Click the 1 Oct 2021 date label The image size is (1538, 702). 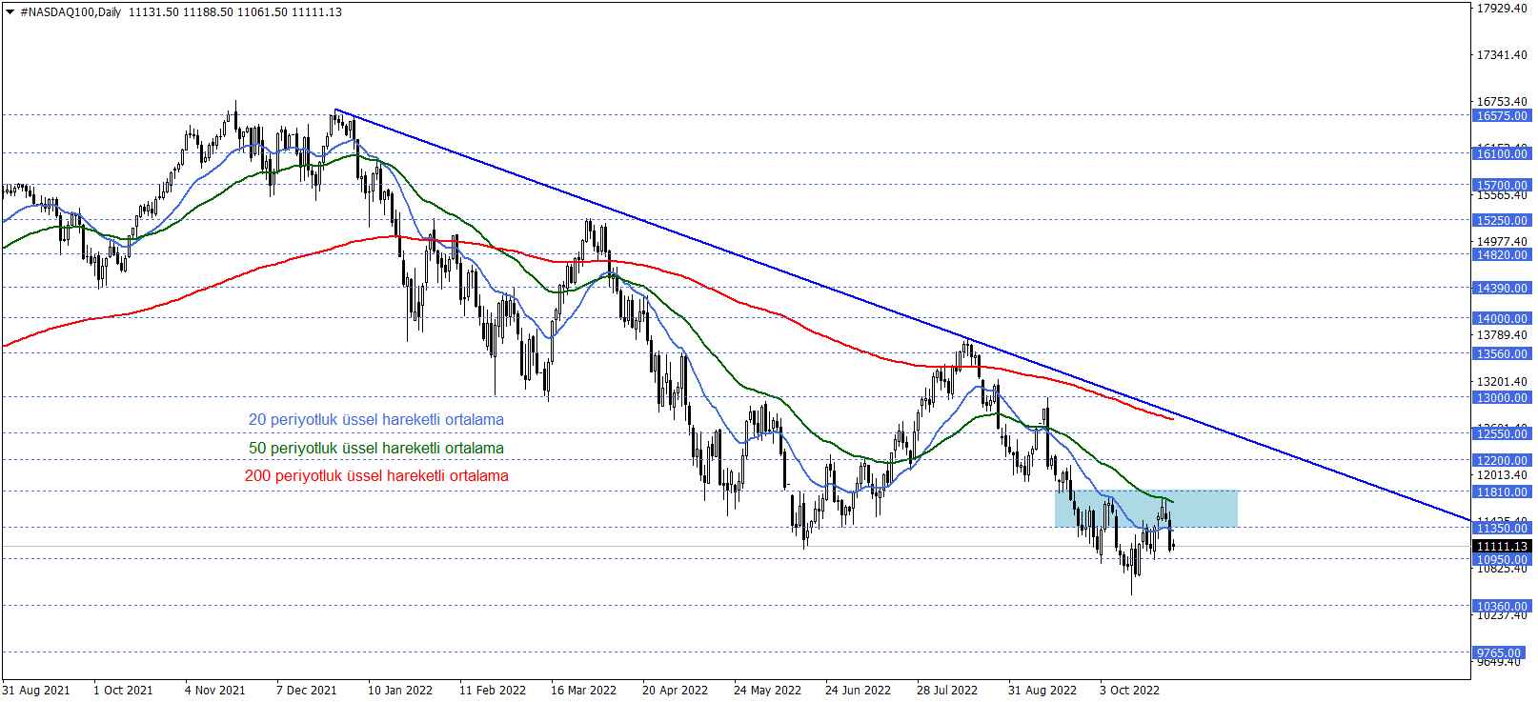(x=123, y=691)
